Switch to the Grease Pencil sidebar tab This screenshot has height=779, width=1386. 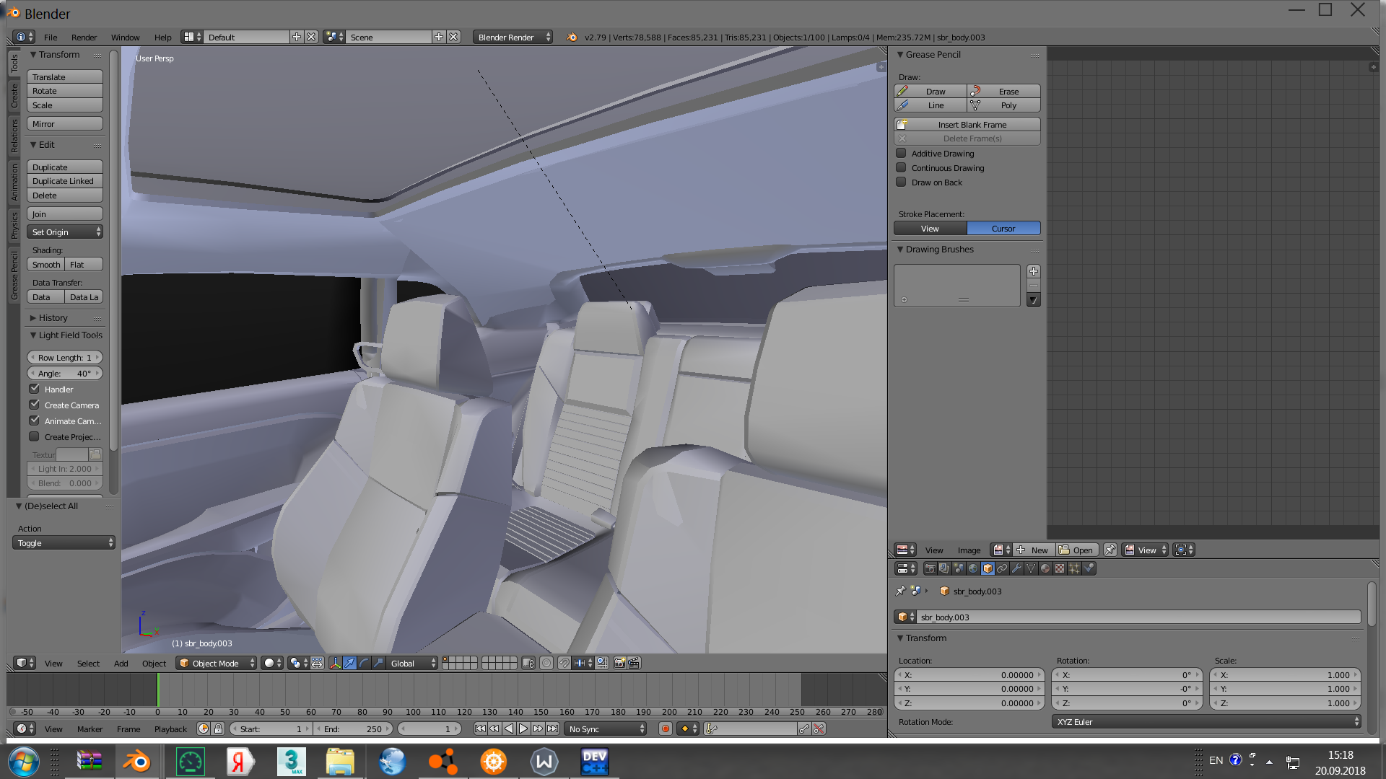(x=14, y=275)
